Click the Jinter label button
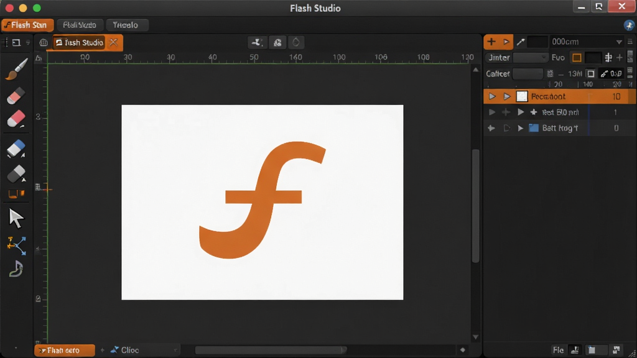 coord(499,58)
